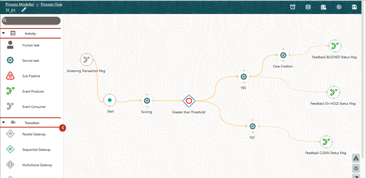Click the "Sub Pipeline" label
The image size is (366, 178).
click(31, 76)
